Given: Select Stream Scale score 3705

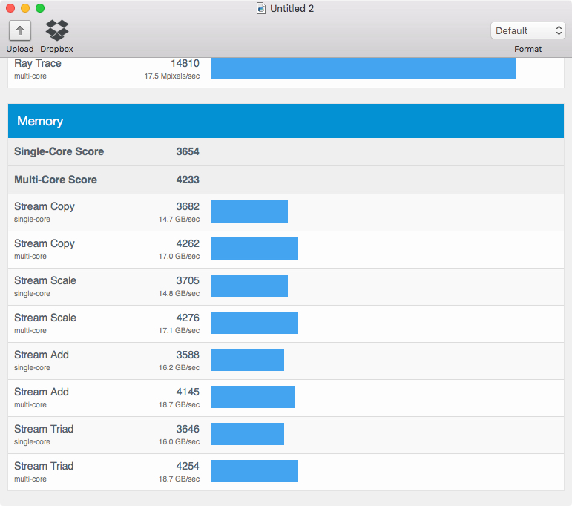Looking at the screenshot, I should click(188, 280).
